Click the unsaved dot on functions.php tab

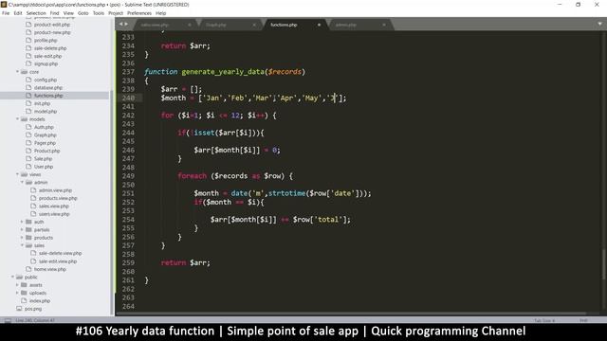[319, 25]
